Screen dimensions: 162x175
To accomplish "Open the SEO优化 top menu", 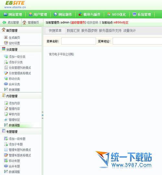I will [x=117, y=14].
